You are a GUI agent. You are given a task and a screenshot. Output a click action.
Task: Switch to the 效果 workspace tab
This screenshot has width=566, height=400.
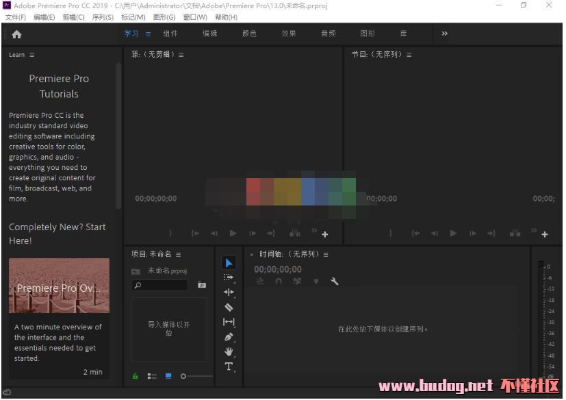point(289,34)
